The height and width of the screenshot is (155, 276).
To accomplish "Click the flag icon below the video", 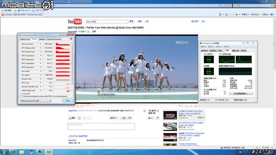I will click(158, 118).
